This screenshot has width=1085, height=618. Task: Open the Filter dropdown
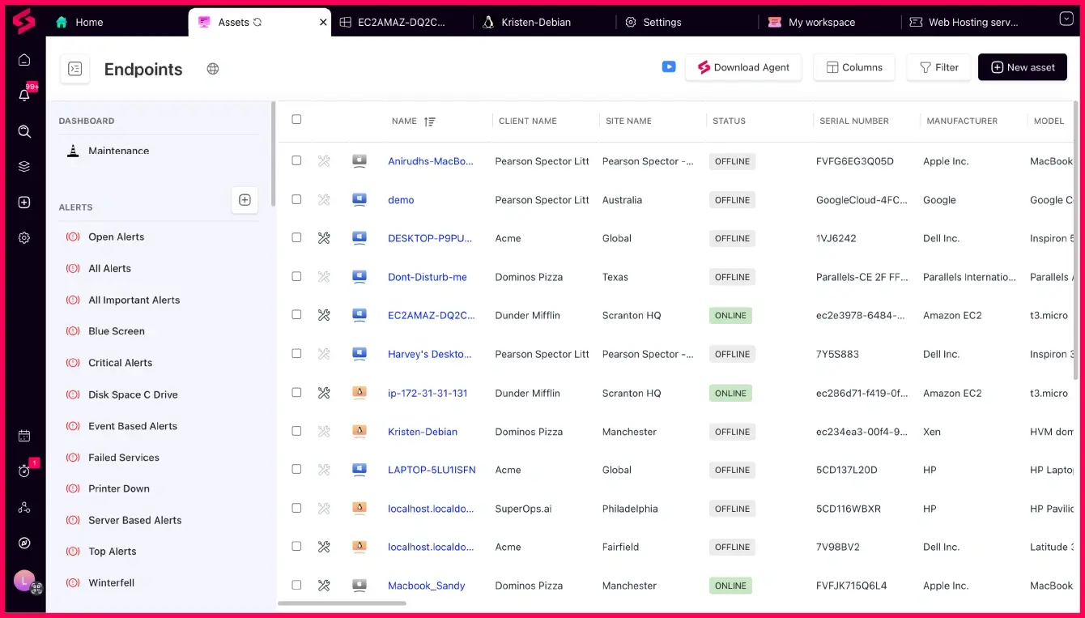938,67
